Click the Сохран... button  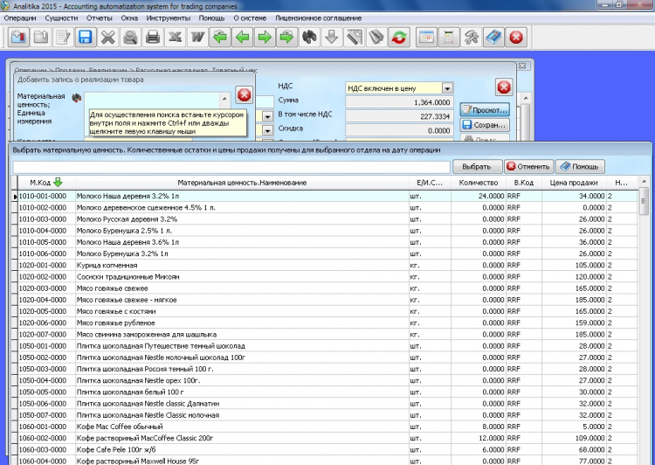(485, 125)
